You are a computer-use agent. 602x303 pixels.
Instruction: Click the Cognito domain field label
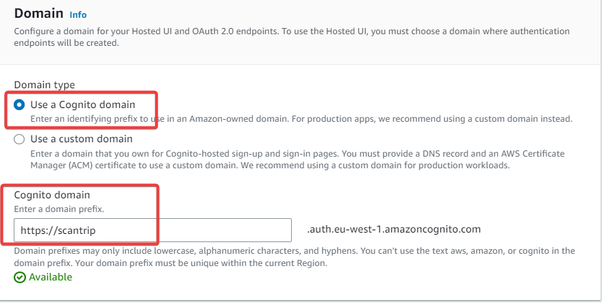tap(52, 195)
